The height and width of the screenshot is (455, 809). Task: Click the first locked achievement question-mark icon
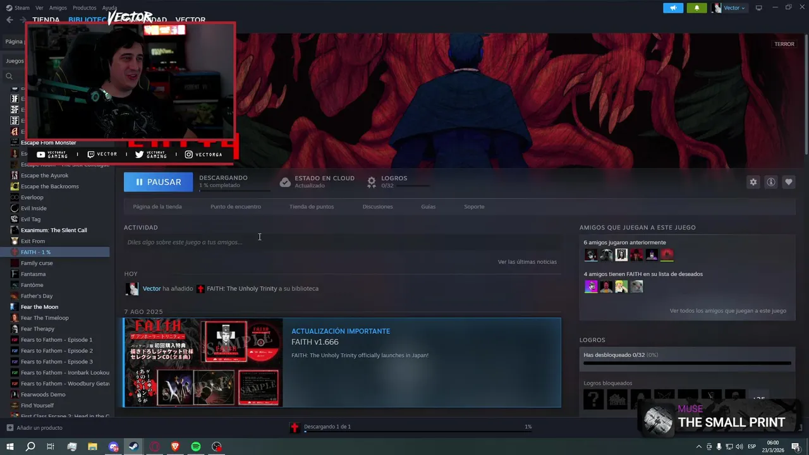tap(593, 399)
